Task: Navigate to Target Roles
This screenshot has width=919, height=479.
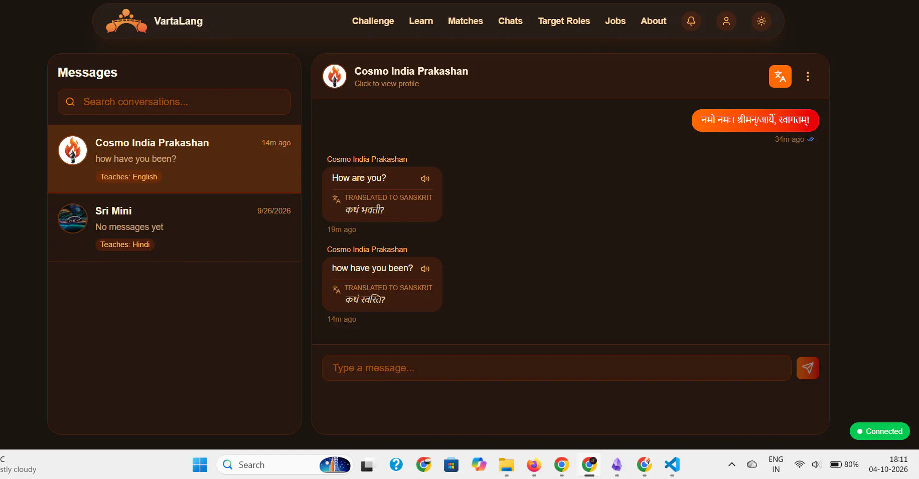Action: (564, 21)
